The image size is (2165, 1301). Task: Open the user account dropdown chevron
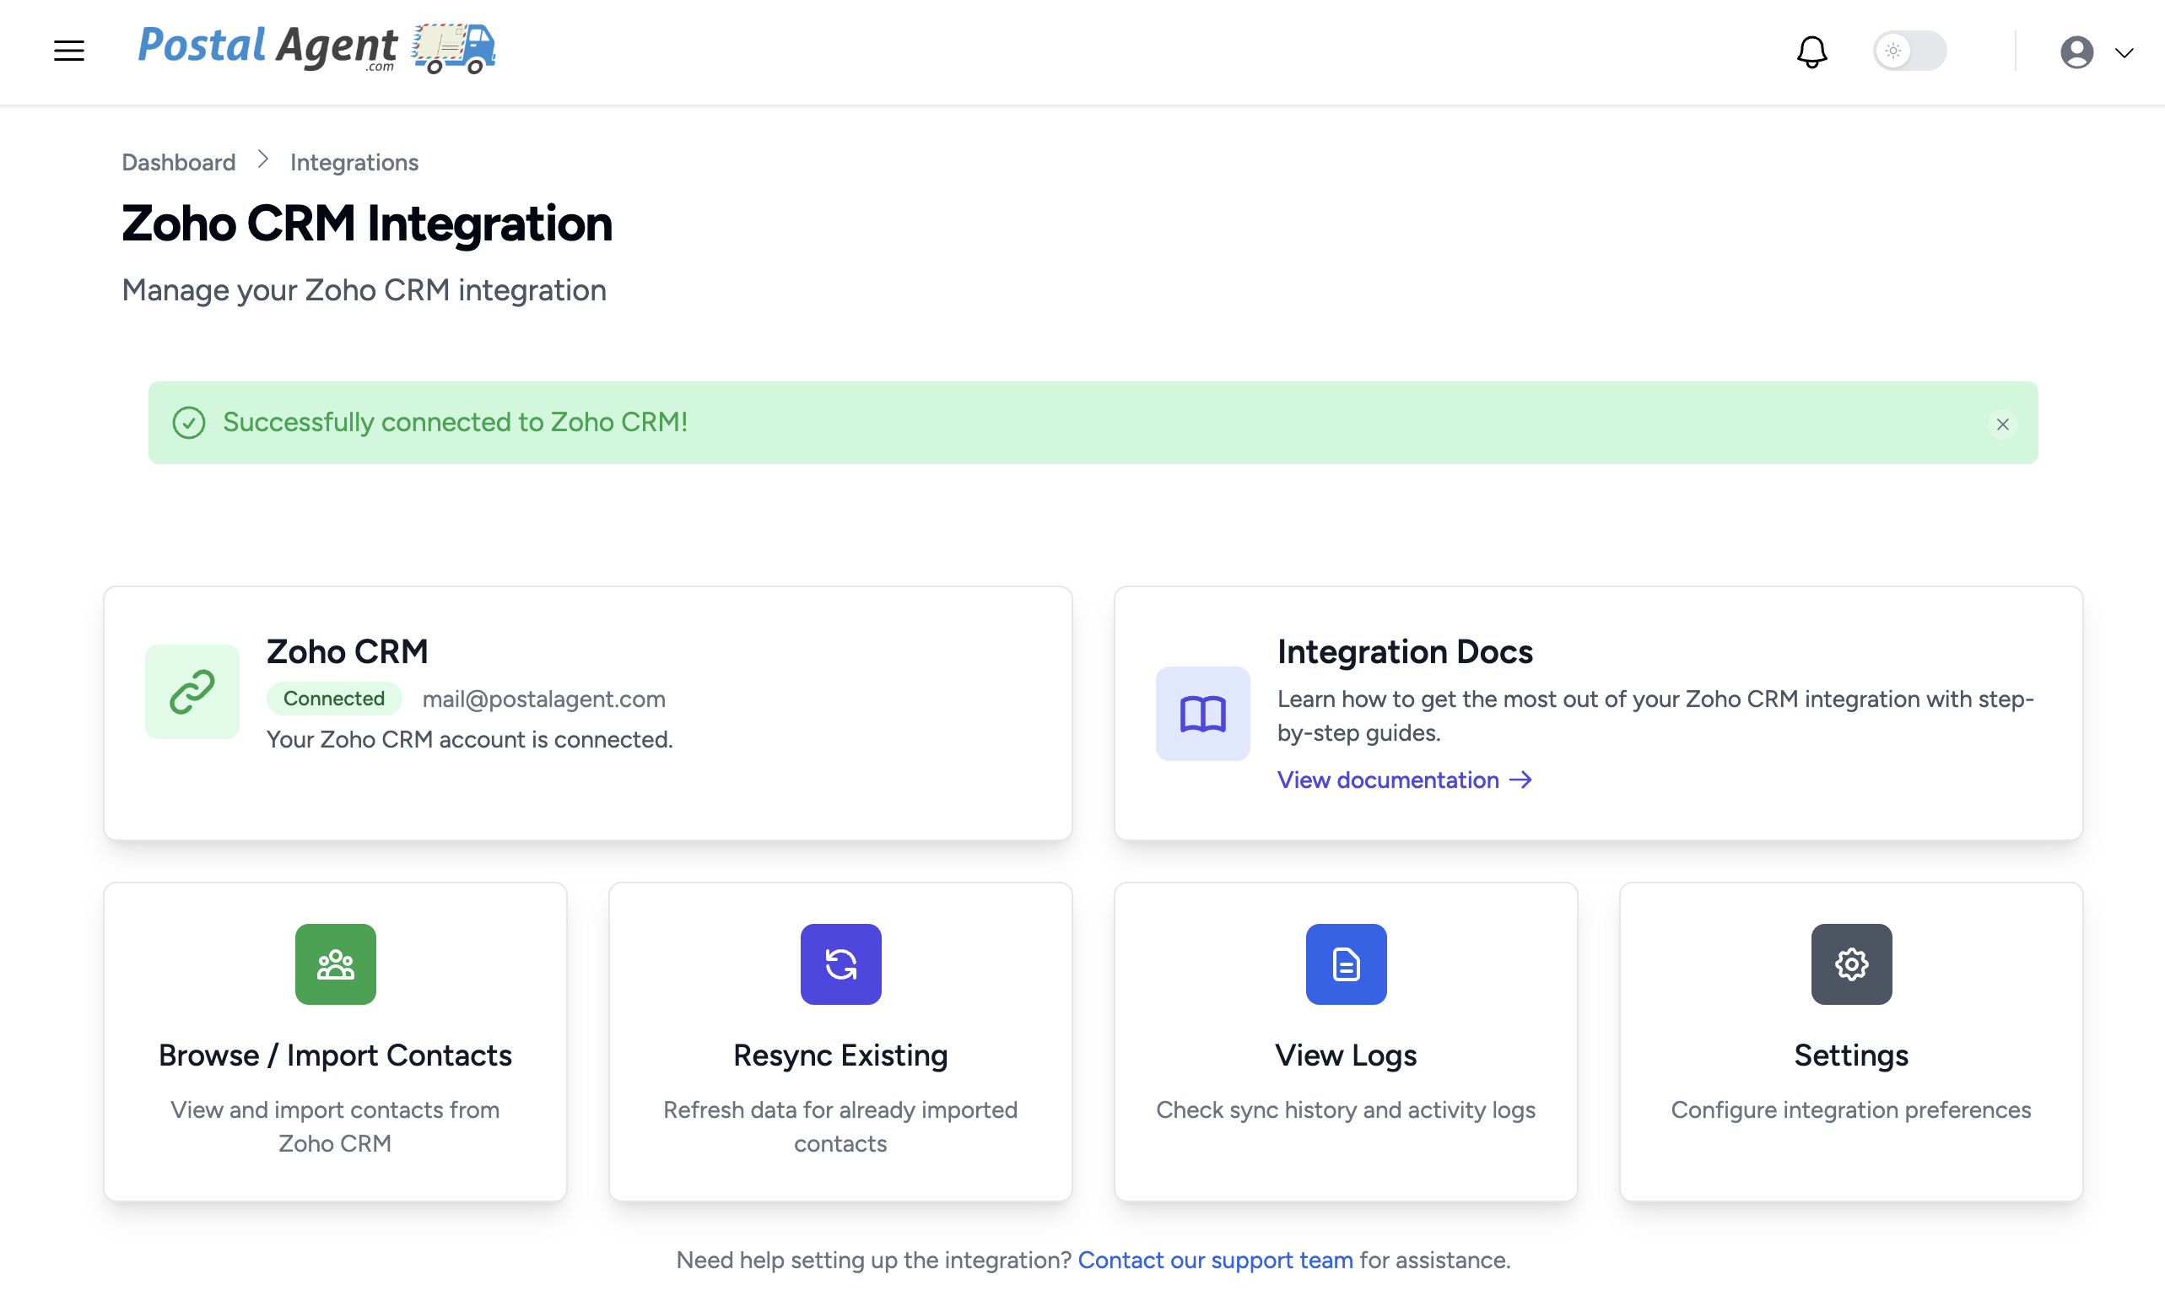(x=2124, y=52)
